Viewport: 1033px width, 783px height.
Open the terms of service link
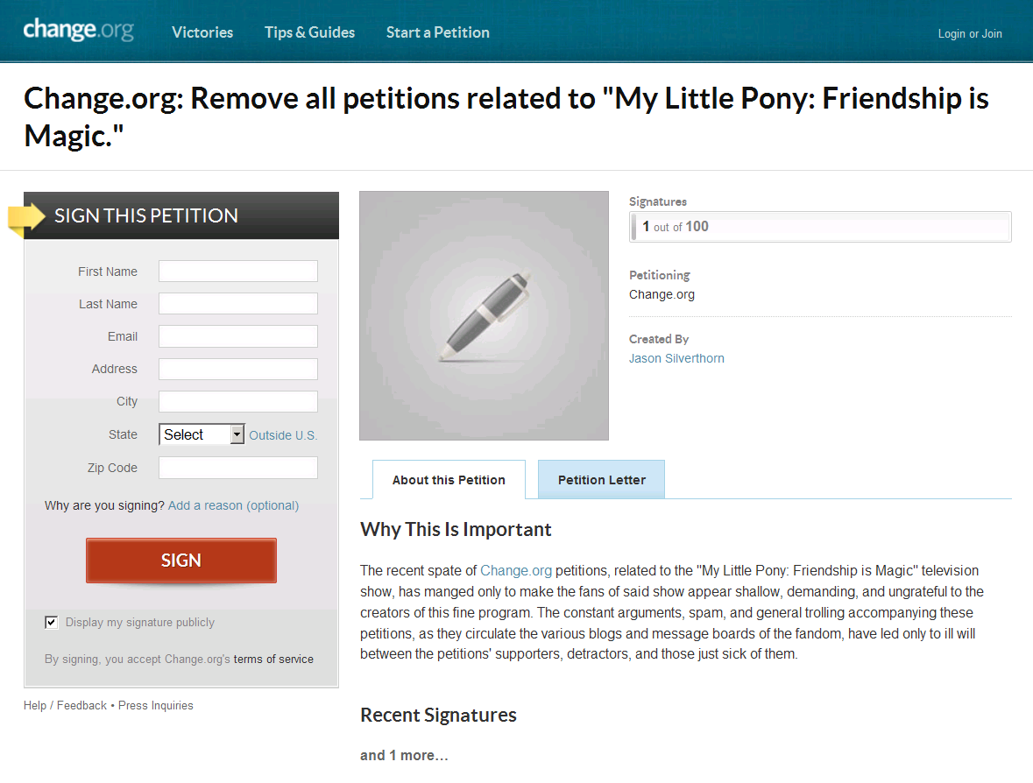273,660
